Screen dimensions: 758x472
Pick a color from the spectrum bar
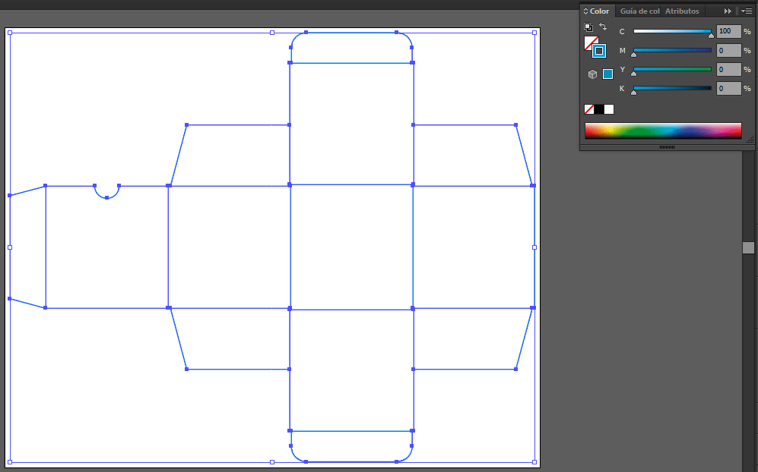(662, 131)
